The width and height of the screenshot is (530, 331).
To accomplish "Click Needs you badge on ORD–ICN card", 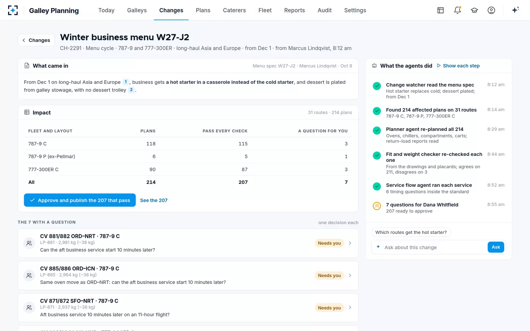I will (x=329, y=275).
